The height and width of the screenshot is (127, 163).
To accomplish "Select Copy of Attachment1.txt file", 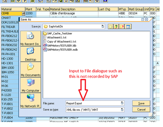I will 61,42.
